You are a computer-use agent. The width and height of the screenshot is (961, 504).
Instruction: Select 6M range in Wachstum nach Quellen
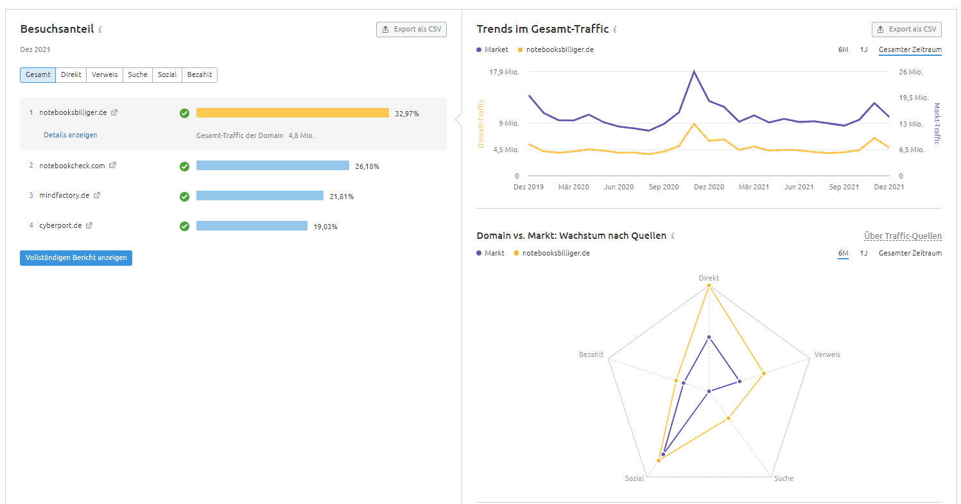(x=844, y=253)
